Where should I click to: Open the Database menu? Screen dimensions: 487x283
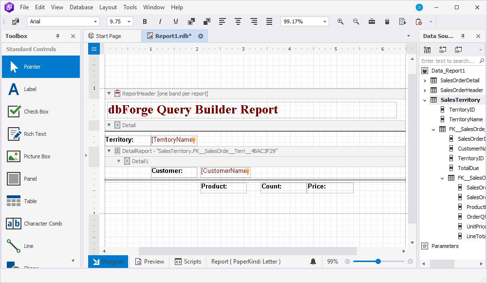[x=81, y=7]
